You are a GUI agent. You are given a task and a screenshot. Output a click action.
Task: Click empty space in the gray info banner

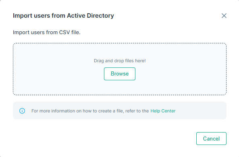tap(201, 110)
